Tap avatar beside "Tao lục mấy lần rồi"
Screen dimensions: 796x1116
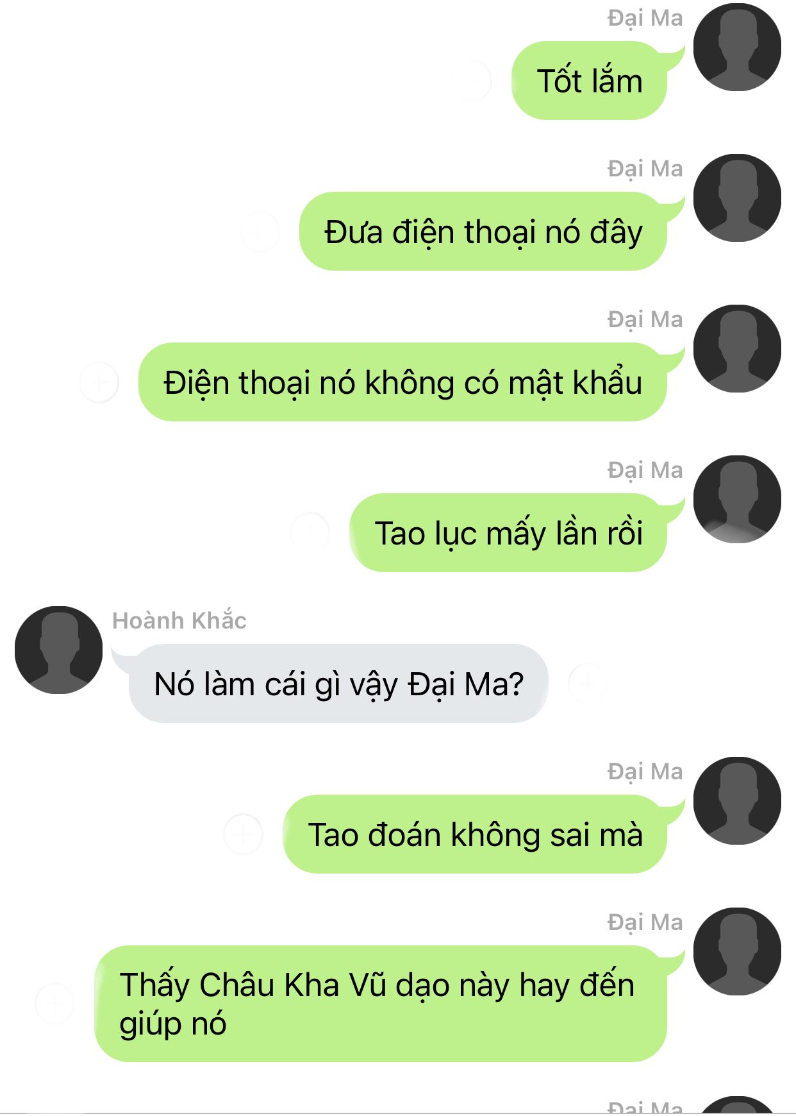pyautogui.click(x=737, y=499)
